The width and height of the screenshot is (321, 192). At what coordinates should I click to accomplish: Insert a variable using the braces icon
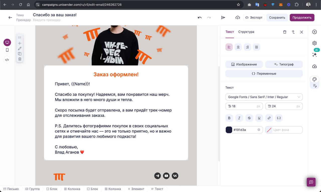279,118
